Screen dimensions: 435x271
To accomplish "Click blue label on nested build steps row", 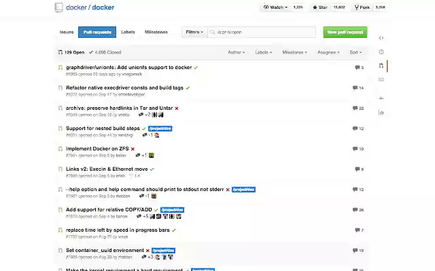I will [160, 129].
